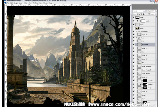This screenshot has height=109, width=159.
Task: Open the Opacity slider arrow
Action: click(x=156, y=11)
